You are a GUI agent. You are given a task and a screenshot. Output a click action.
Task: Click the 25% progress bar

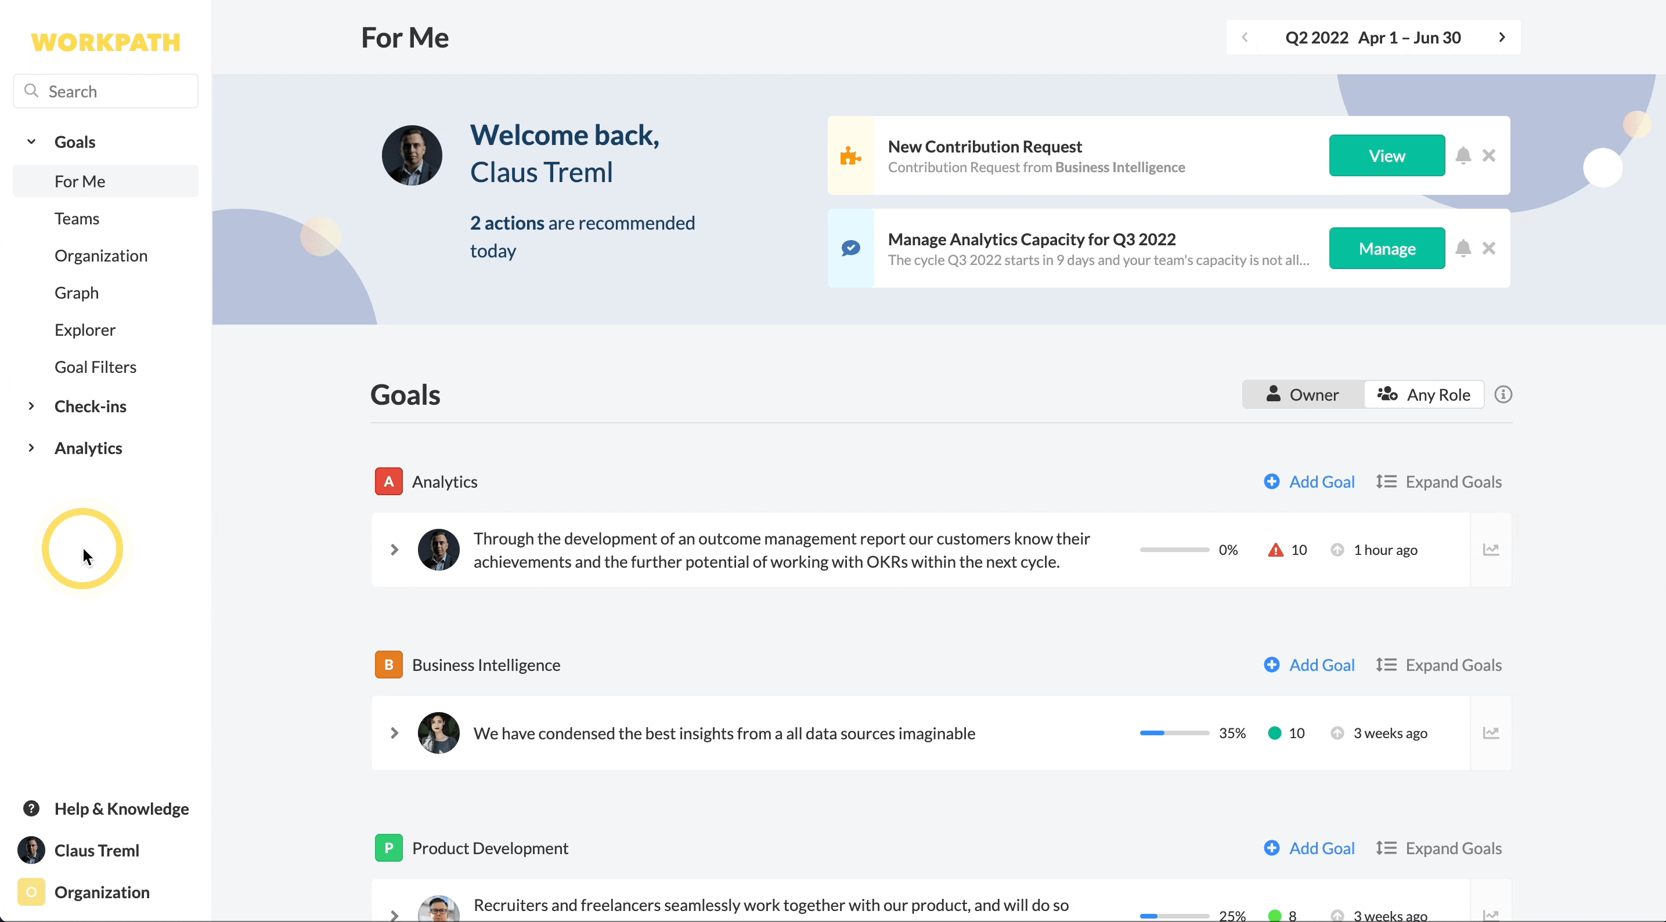(1174, 916)
